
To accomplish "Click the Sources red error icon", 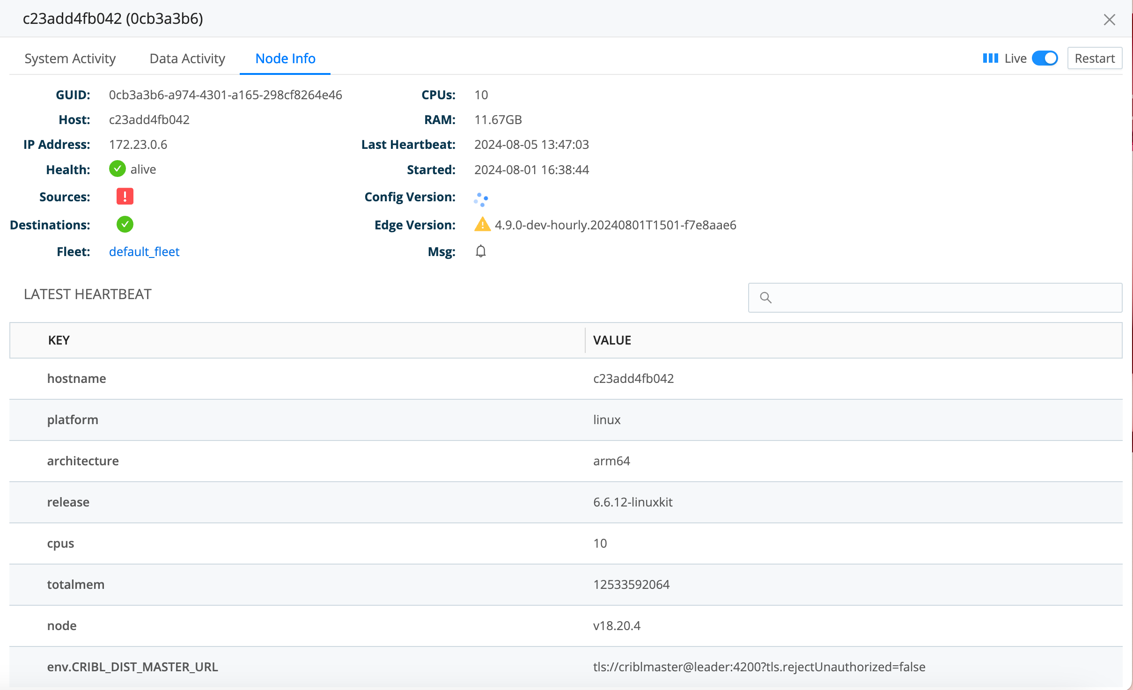I will click(125, 196).
